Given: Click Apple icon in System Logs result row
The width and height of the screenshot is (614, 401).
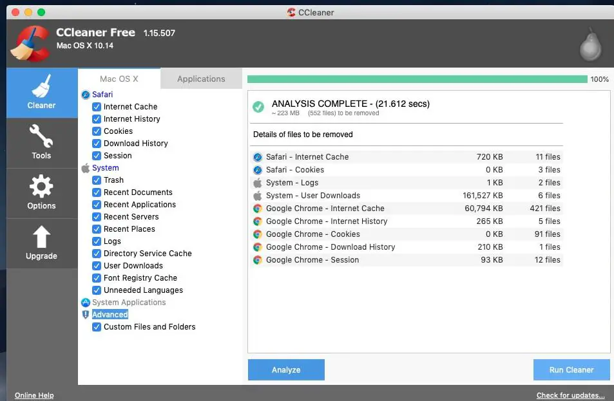Looking at the screenshot, I should pyautogui.click(x=257, y=183).
